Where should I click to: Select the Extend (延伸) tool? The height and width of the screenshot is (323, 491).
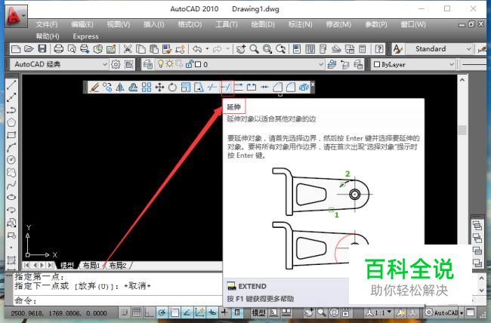click(227, 87)
